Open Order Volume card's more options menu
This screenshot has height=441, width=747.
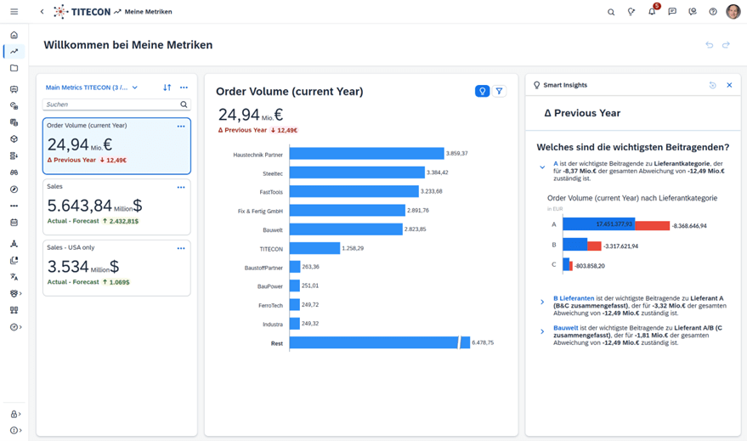(x=181, y=127)
